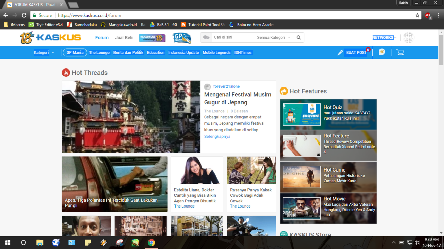The image size is (444, 249).
Task: Open Mobile Legends category
Action: pos(216,53)
